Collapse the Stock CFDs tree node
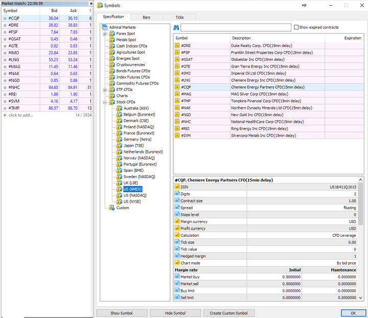Viewport: 368px width, 318px height. coord(105,102)
